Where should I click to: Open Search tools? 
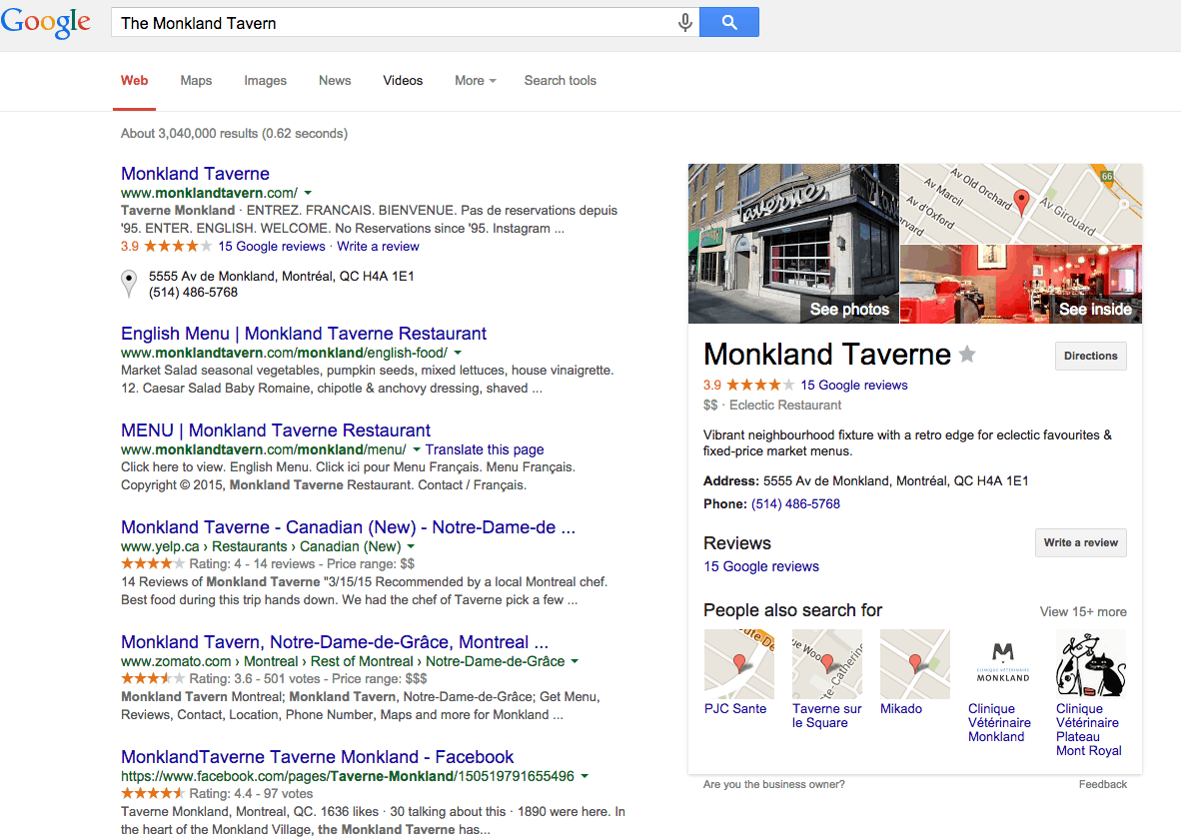click(x=561, y=81)
